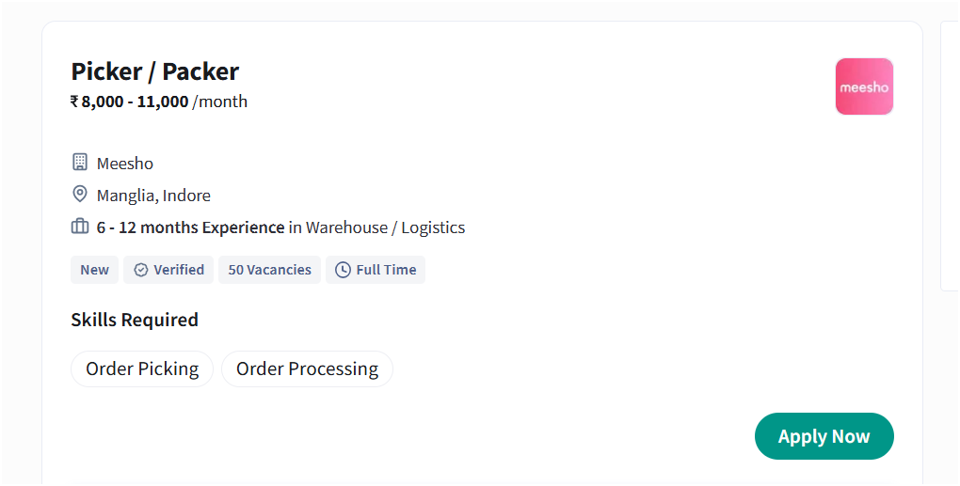Click the New tag badge
Screen dimensions: 960x486
coord(94,270)
